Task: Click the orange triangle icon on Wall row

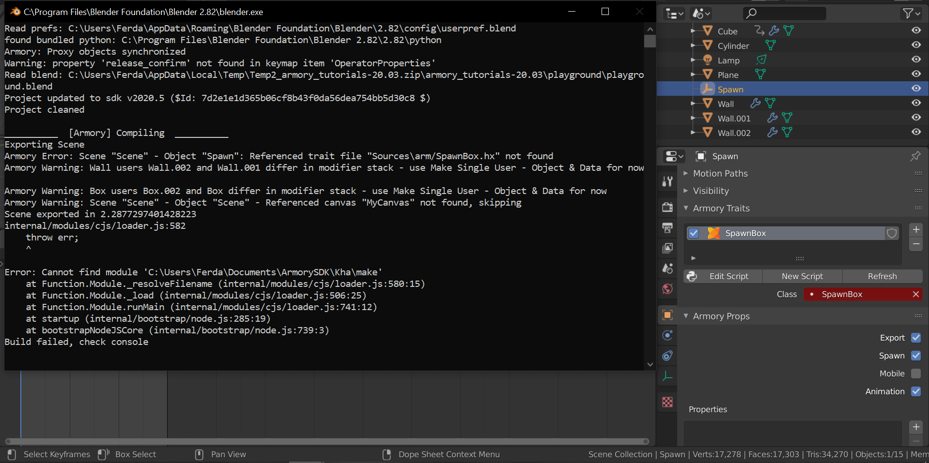Action: pyautogui.click(x=708, y=104)
